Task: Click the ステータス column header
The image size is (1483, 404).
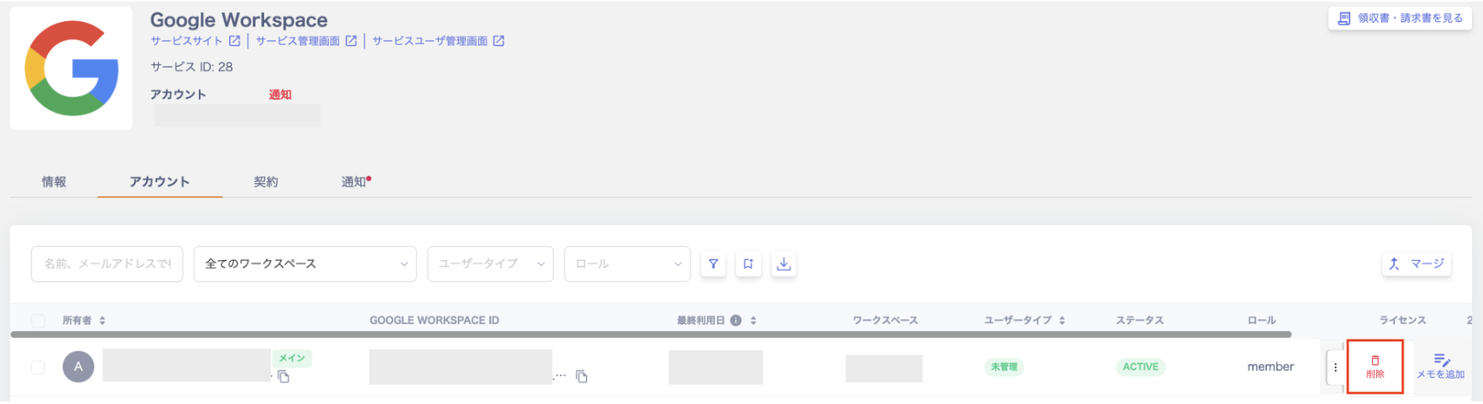Action: [x=1139, y=321]
